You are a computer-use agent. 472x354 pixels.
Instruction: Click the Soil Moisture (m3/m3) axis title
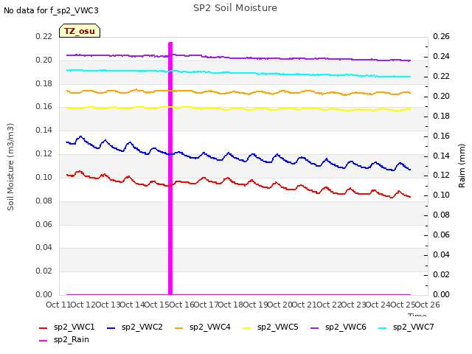click(10, 167)
